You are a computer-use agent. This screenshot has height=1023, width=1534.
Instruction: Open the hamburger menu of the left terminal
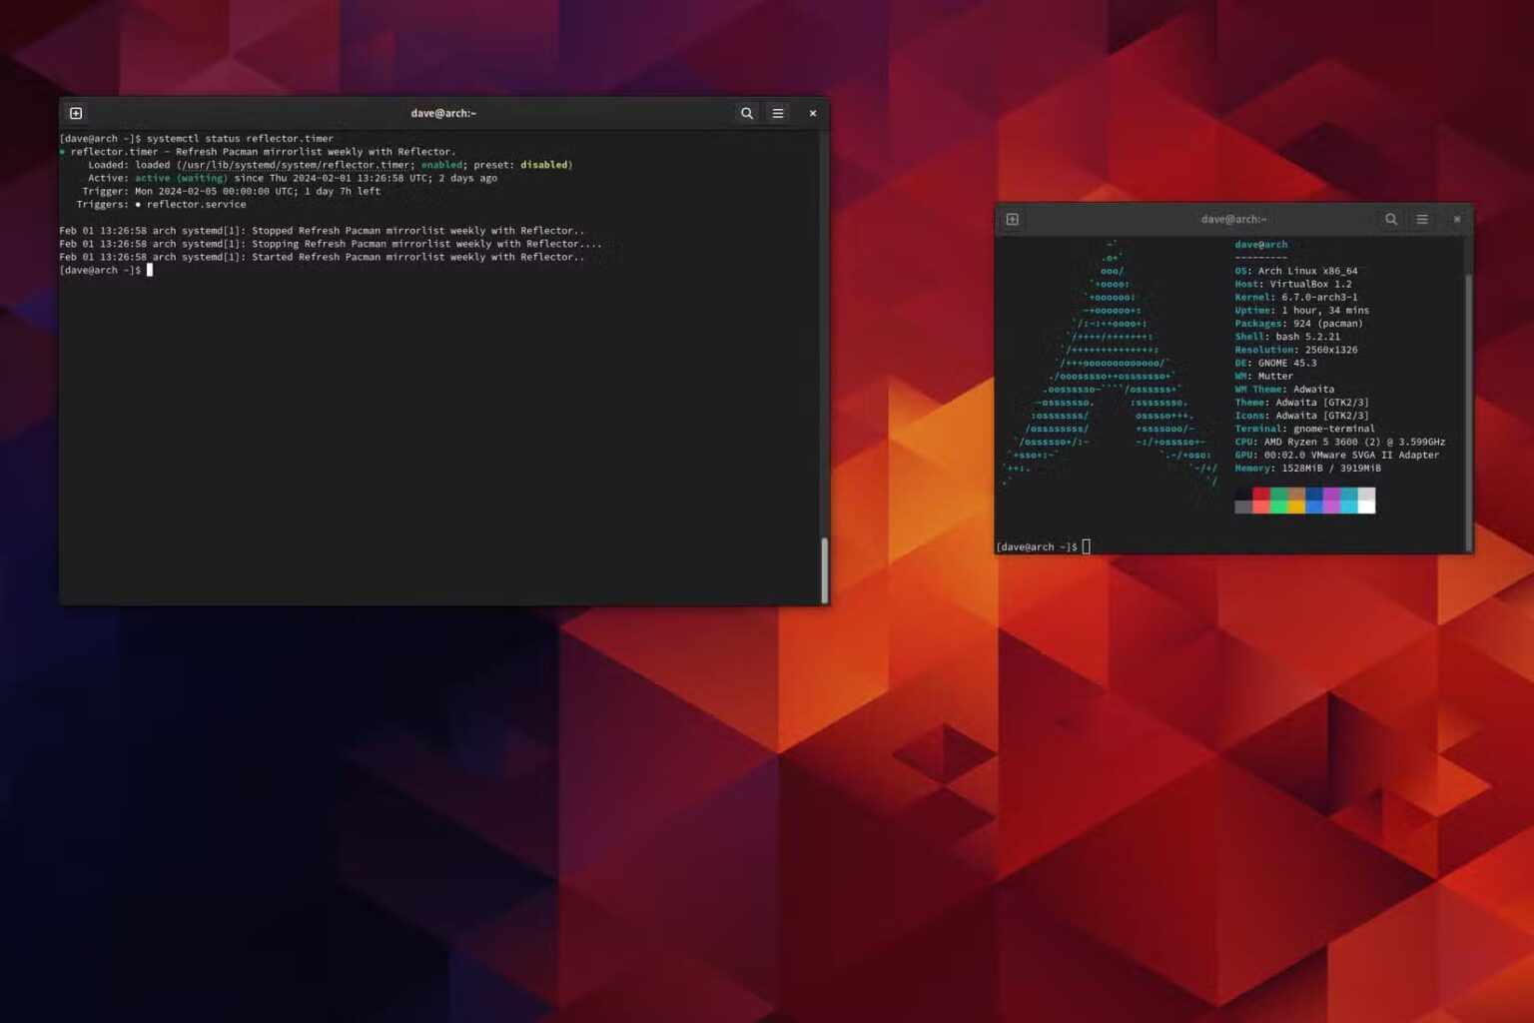click(777, 112)
